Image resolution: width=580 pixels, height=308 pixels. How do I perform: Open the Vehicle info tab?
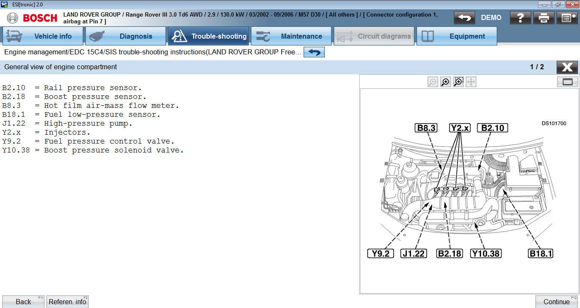tap(43, 36)
